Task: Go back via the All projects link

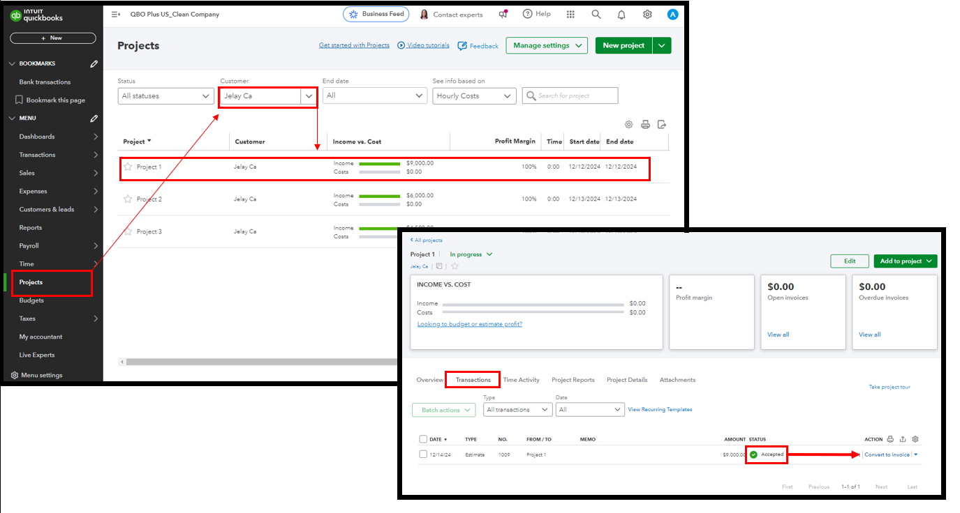Action: 427,240
